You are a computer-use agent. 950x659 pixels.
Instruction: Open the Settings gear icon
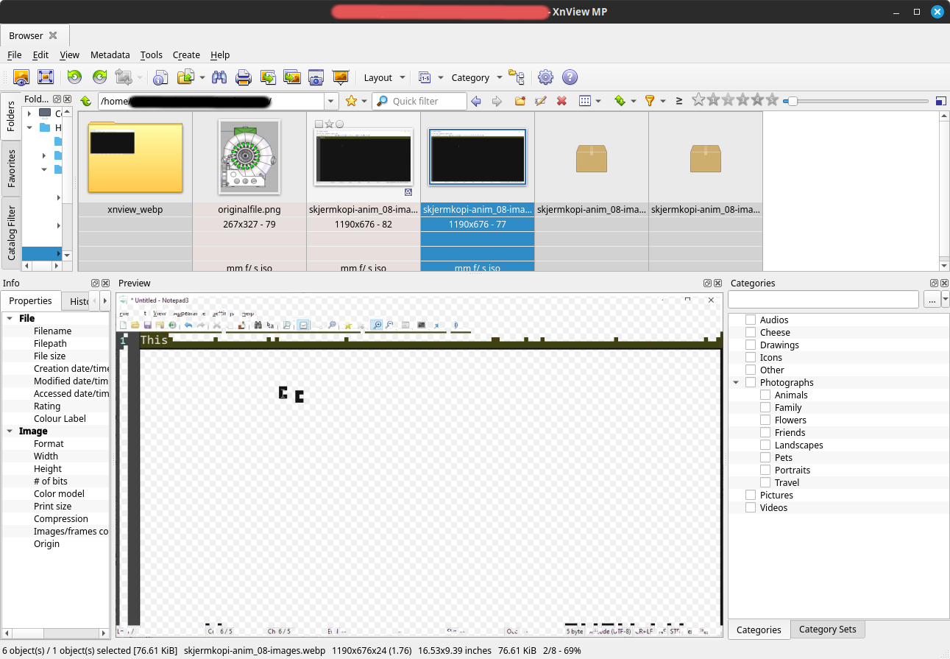point(545,77)
